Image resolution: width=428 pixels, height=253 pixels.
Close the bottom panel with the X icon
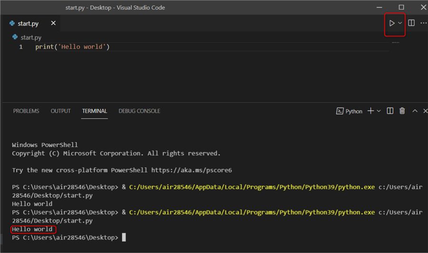pos(425,111)
